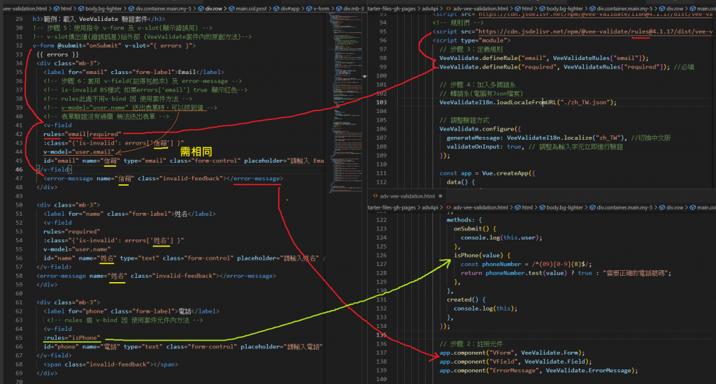Click 'validateOnInput: true' code on line 108
Viewport: 716px width, 384px height.
pyautogui.click(x=484, y=147)
